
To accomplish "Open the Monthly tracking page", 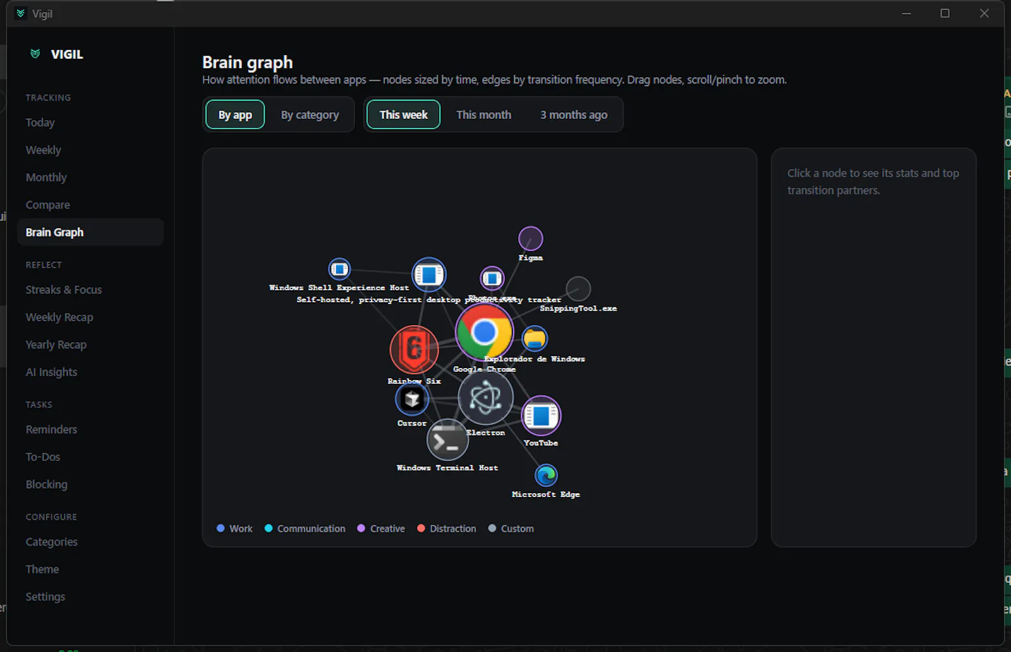I will point(90,178).
